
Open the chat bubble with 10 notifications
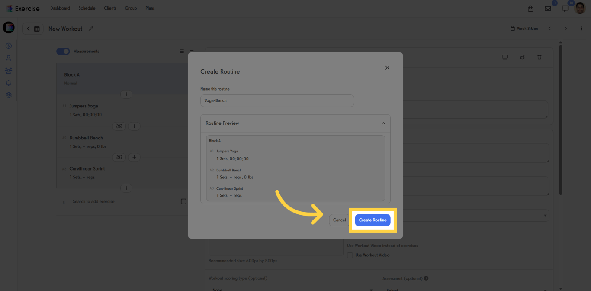coord(565,8)
